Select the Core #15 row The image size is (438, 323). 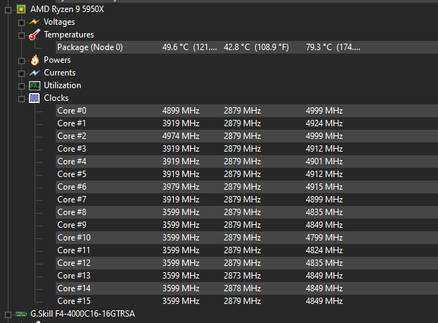pos(247,301)
